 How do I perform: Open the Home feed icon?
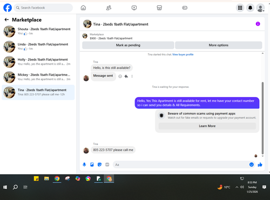tap(83, 8)
